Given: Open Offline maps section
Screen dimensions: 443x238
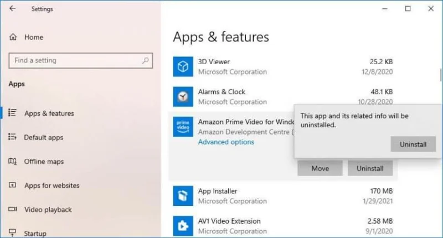Looking at the screenshot, I should [x=44, y=162].
